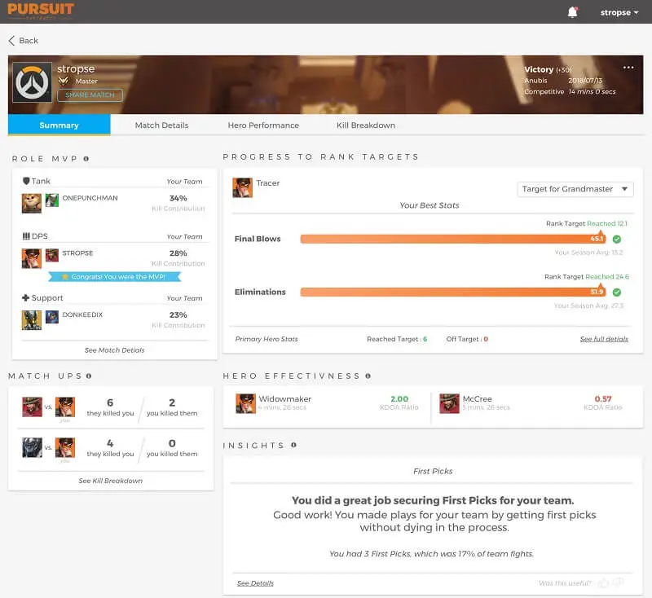Click the thumbs up feedback icon
Screen dimensions: 652x598
click(x=603, y=583)
